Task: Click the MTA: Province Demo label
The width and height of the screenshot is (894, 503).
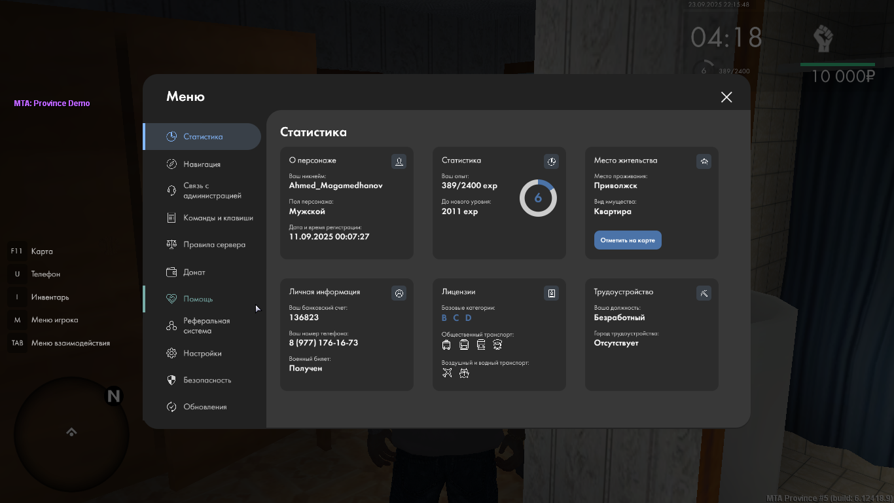Action: 52,103
